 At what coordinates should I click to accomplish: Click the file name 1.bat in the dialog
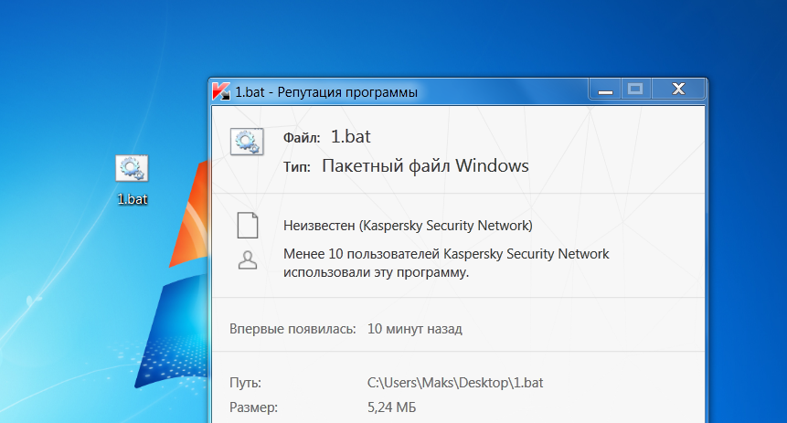351,137
